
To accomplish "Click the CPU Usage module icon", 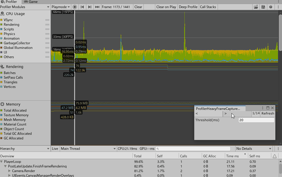I will coord(2,14).
